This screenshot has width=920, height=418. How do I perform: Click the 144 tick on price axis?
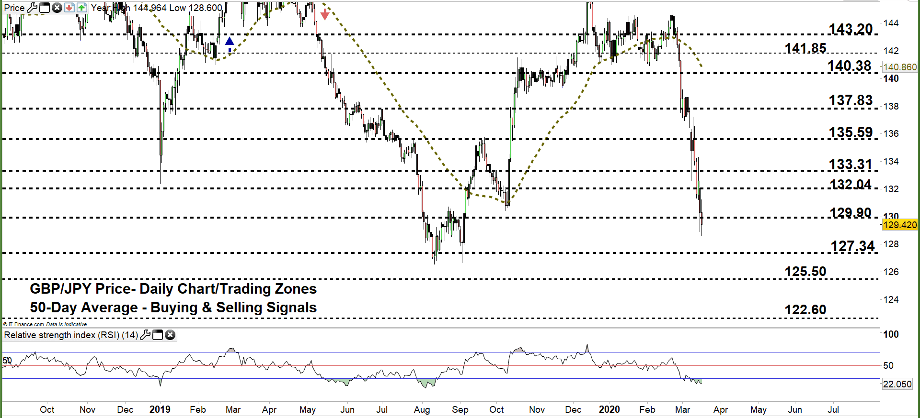coord(891,23)
